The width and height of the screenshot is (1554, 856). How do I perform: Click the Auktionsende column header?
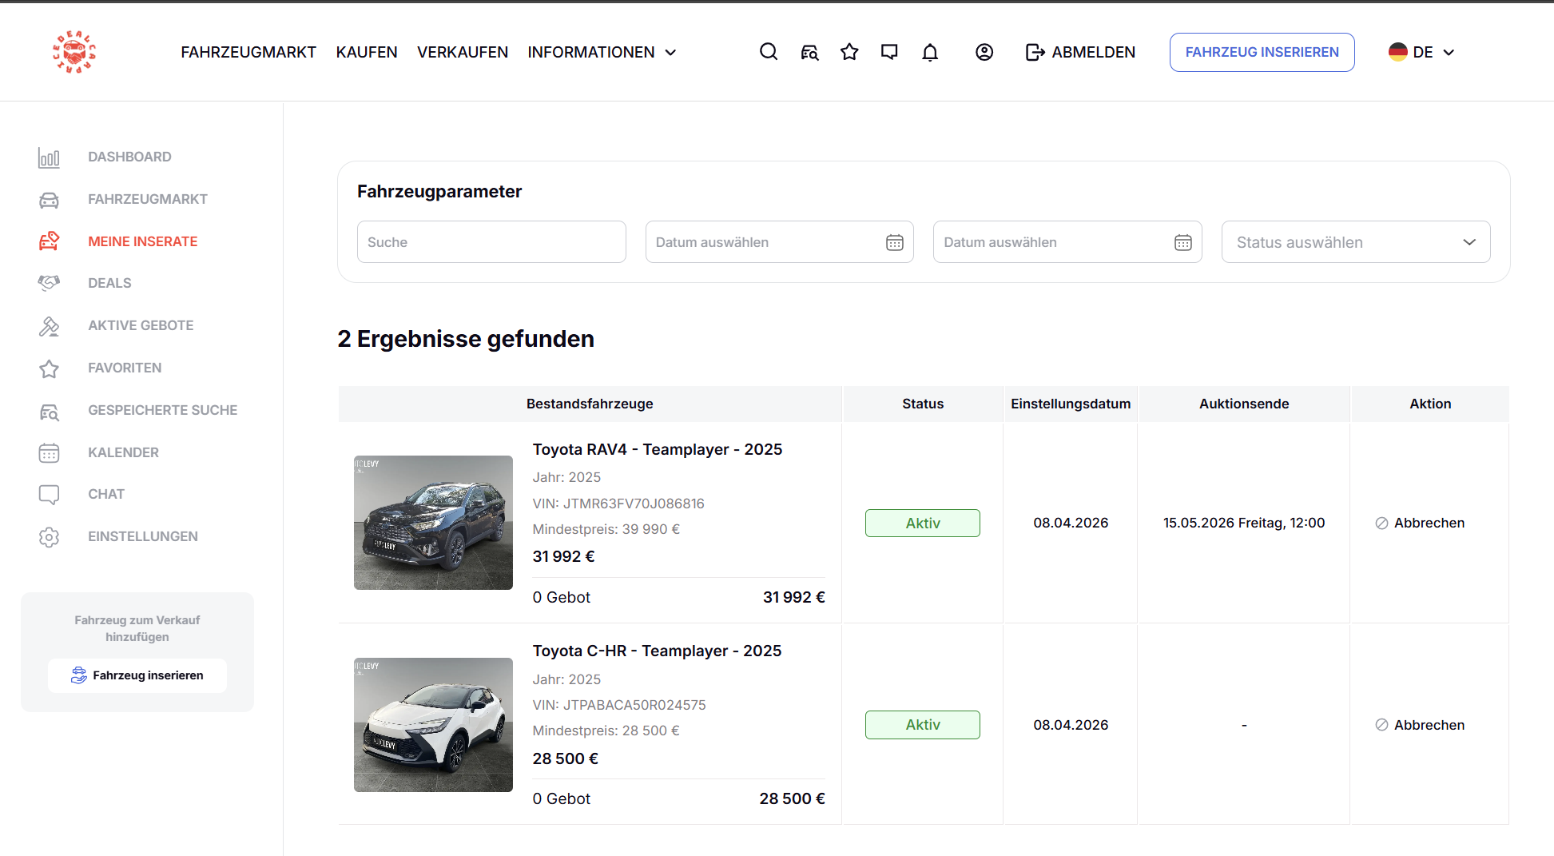(1244, 404)
